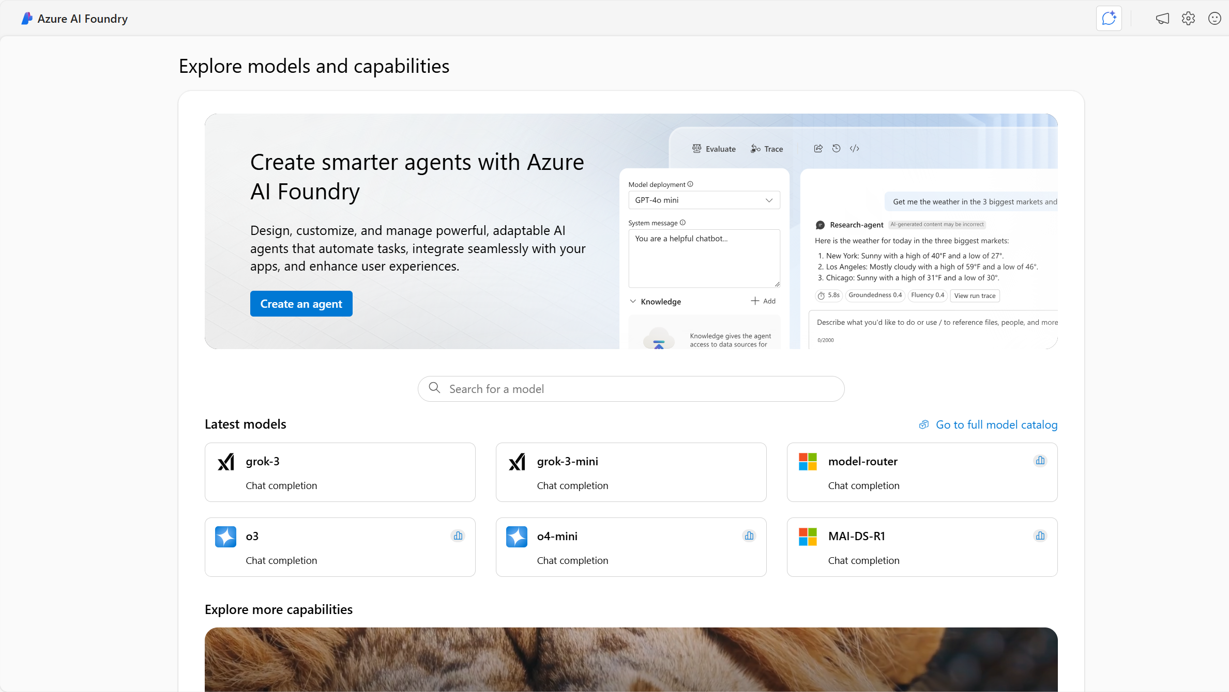This screenshot has width=1229, height=692.
Task: Click the Evaluate scales icon
Action: pos(697,149)
